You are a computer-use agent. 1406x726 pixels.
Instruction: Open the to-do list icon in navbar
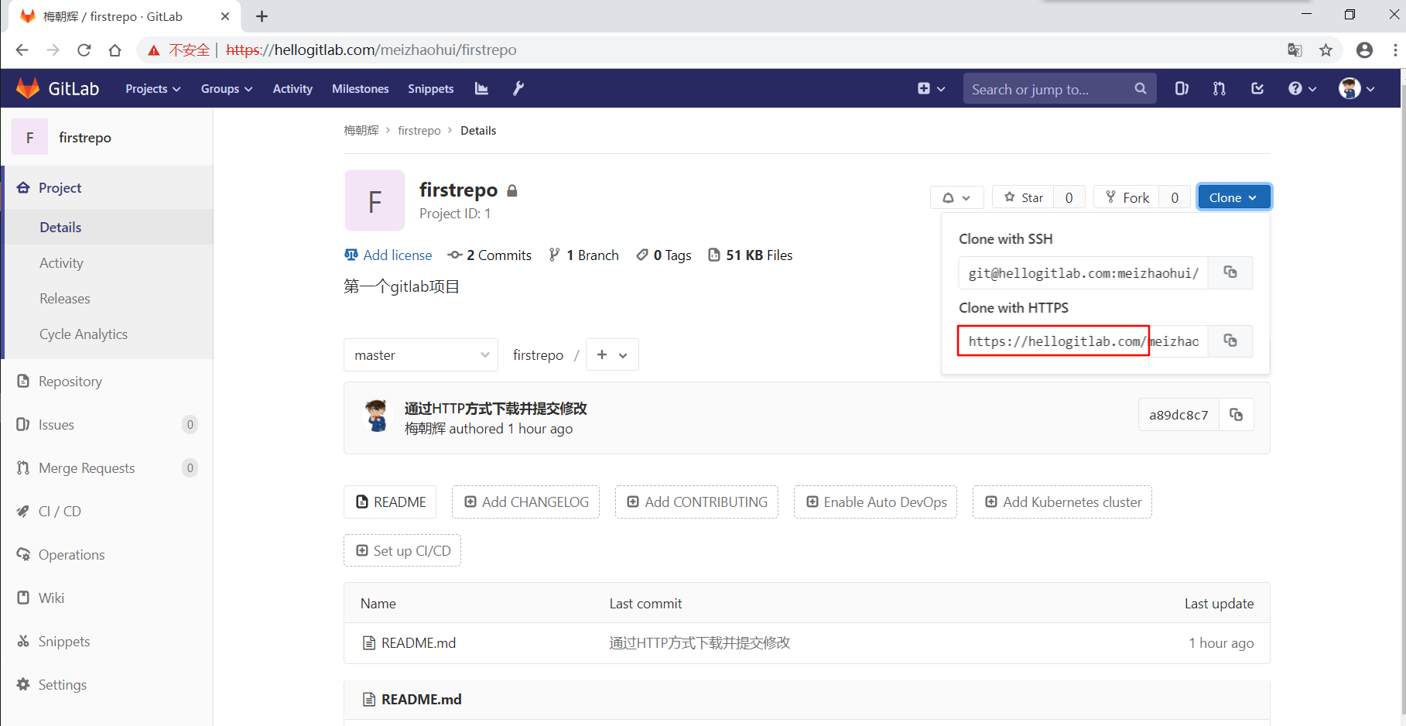[1257, 88]
